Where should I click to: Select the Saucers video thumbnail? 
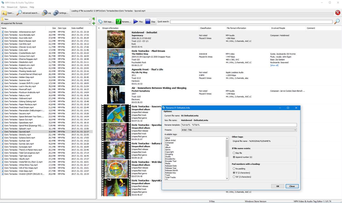[116, 113]
